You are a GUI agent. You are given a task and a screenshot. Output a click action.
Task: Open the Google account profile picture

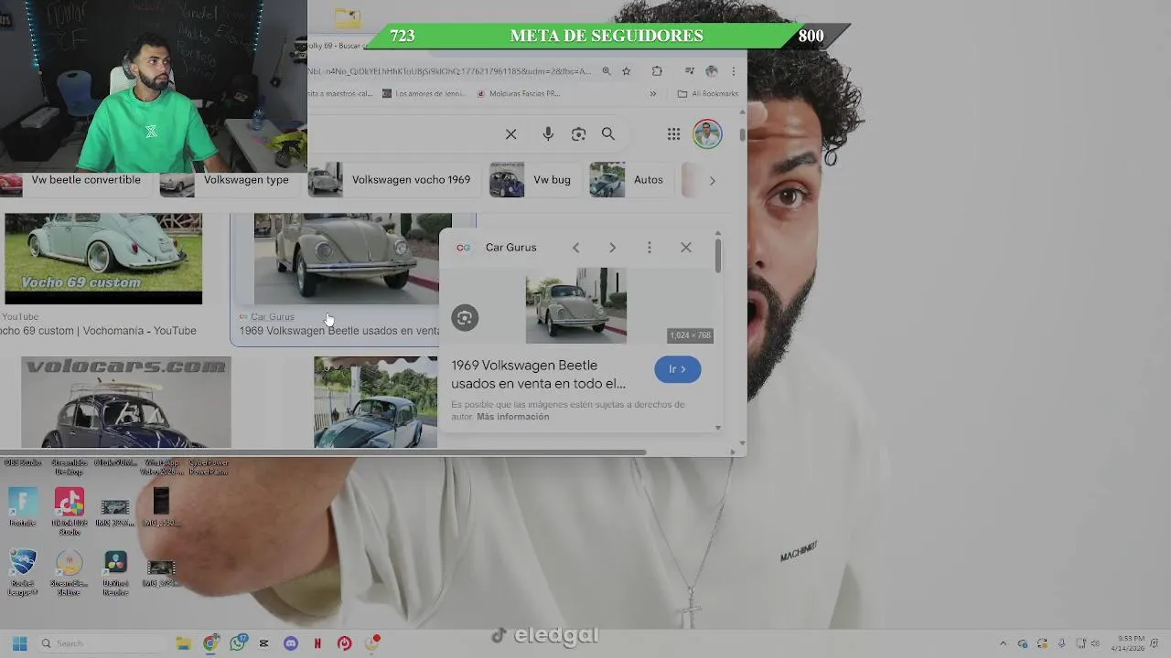pos(707,133)
